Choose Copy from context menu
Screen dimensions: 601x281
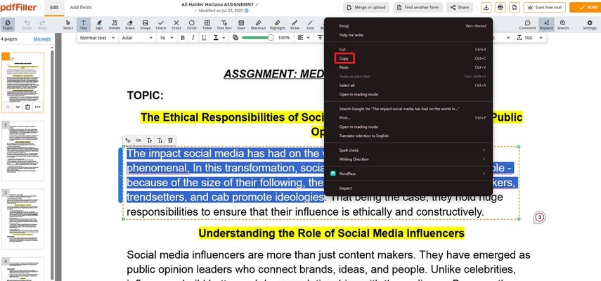point(344,58)
